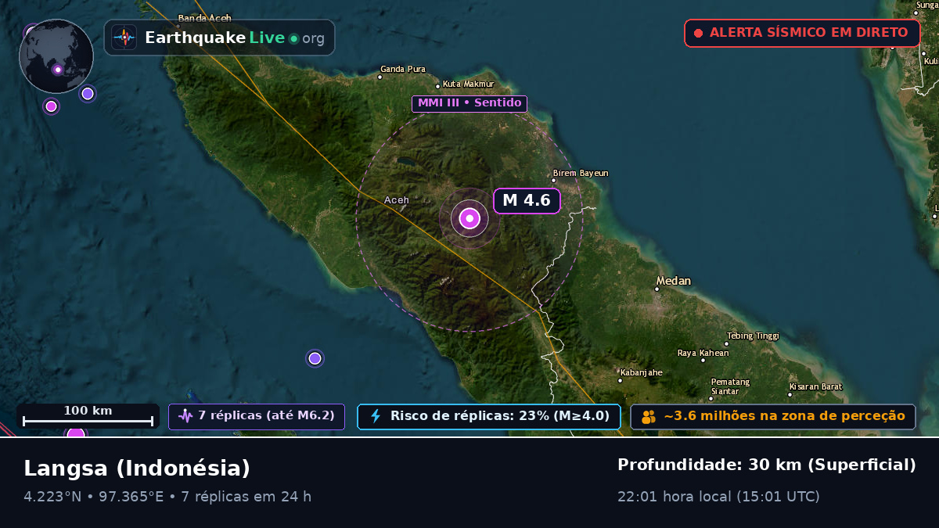The width and height of the screenshot is (939, 528).
Task: Click the Kuta Makmur town label
Action: tap(469, 84)
